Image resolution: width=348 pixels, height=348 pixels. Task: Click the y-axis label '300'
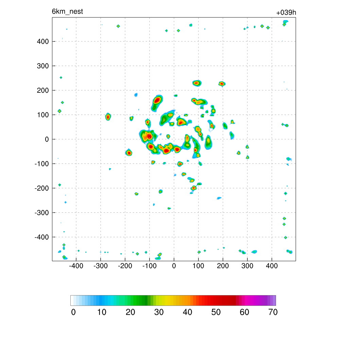(43, 66)
